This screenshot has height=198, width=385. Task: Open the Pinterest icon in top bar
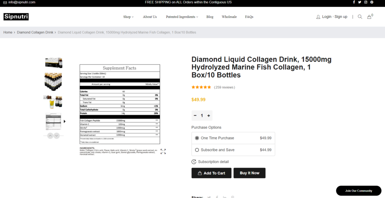(x=372, y=2)
